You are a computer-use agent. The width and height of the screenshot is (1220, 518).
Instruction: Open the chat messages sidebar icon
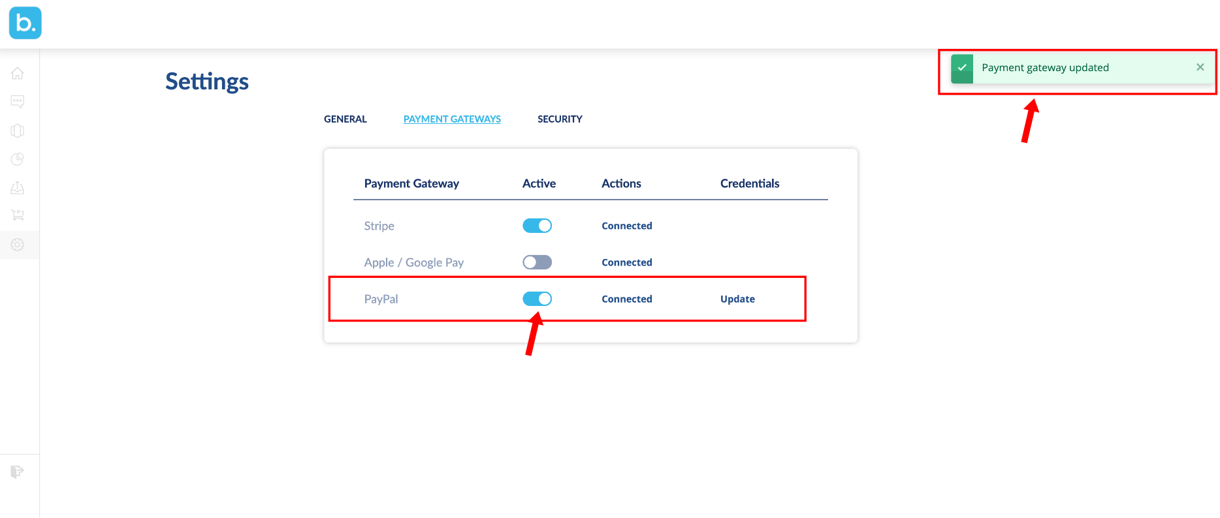(18, 102)
